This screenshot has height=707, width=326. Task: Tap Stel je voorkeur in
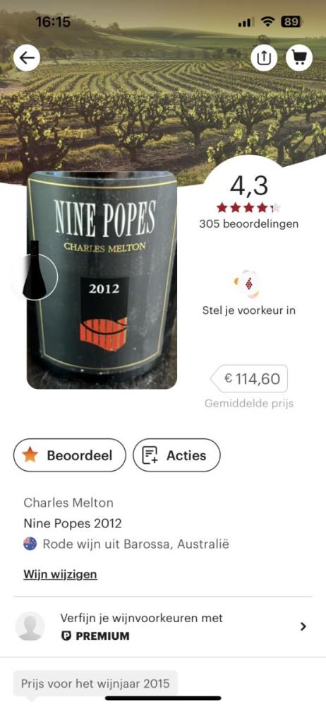tap(249, 310)
